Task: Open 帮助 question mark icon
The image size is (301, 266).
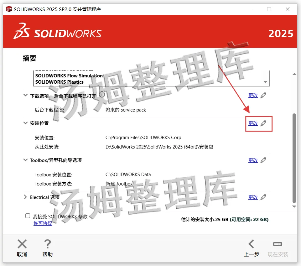Action: (x=47, y=244)
